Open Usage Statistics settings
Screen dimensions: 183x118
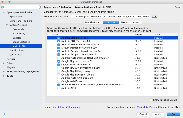point(21,42)
